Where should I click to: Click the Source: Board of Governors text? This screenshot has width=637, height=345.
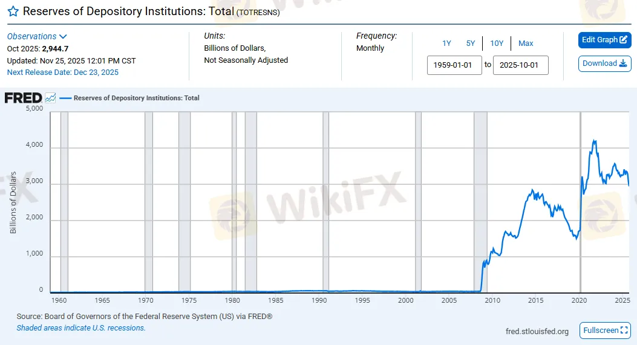click(144, 317)
